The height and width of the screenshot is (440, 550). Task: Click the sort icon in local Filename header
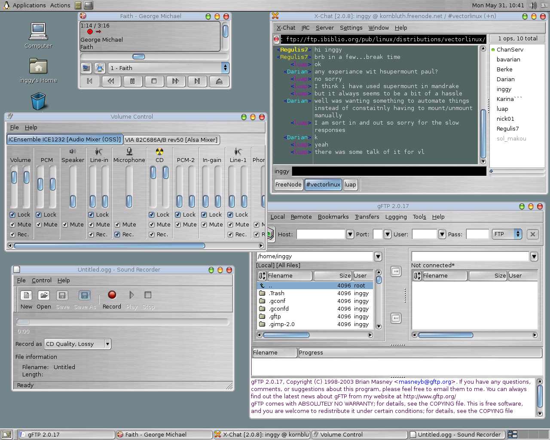click(262, 276)
